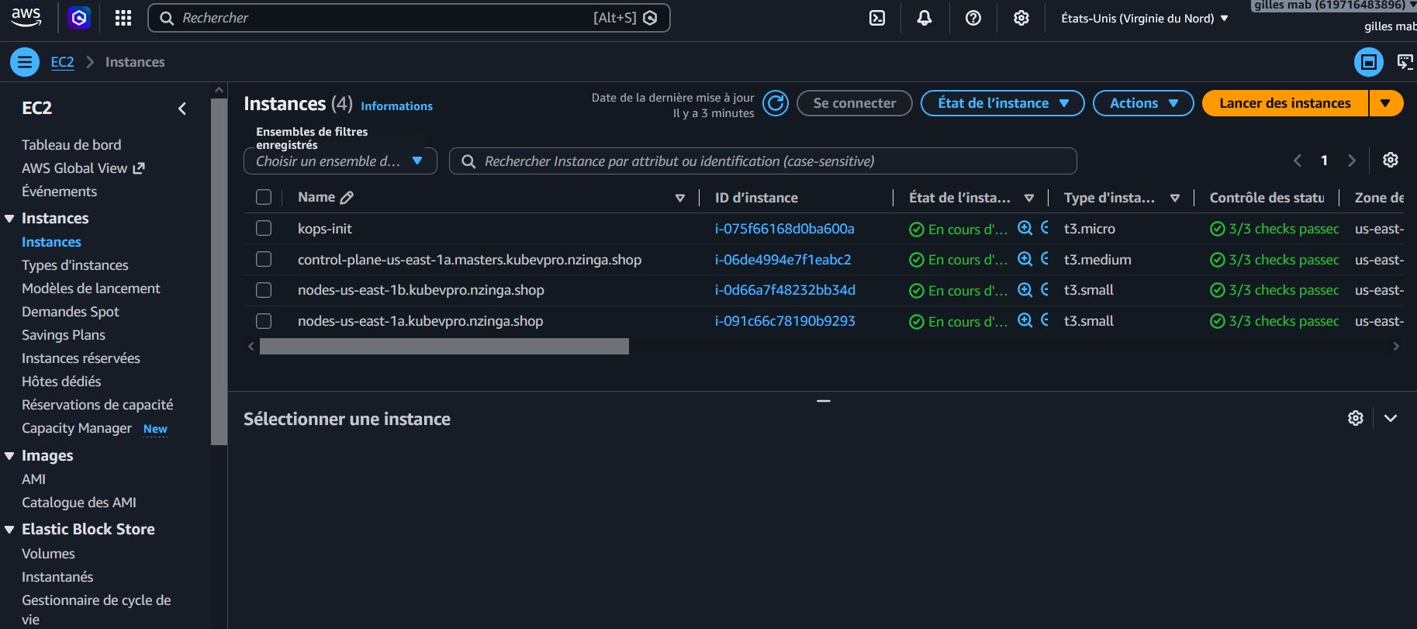
Task: Check the control-plane-us-east-1a instance row
Action: [264, 259]
